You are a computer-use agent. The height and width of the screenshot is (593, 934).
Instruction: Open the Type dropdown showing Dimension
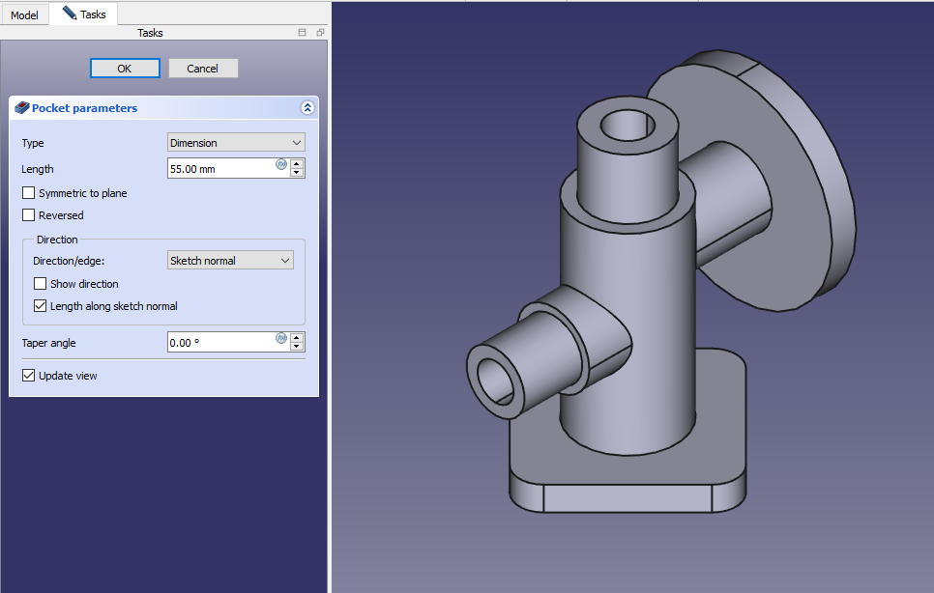tap(236, 143)
